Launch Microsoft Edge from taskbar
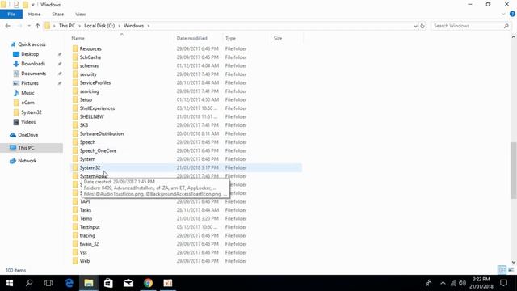The image size is (517, 291). [69, 283]
